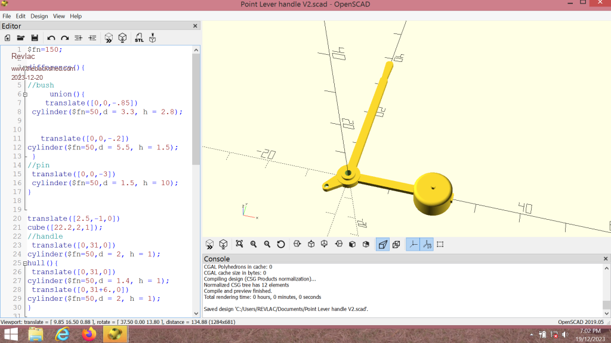Open the View menu
Viewport: 611px width, 343px height.
[x=59, y=16]
